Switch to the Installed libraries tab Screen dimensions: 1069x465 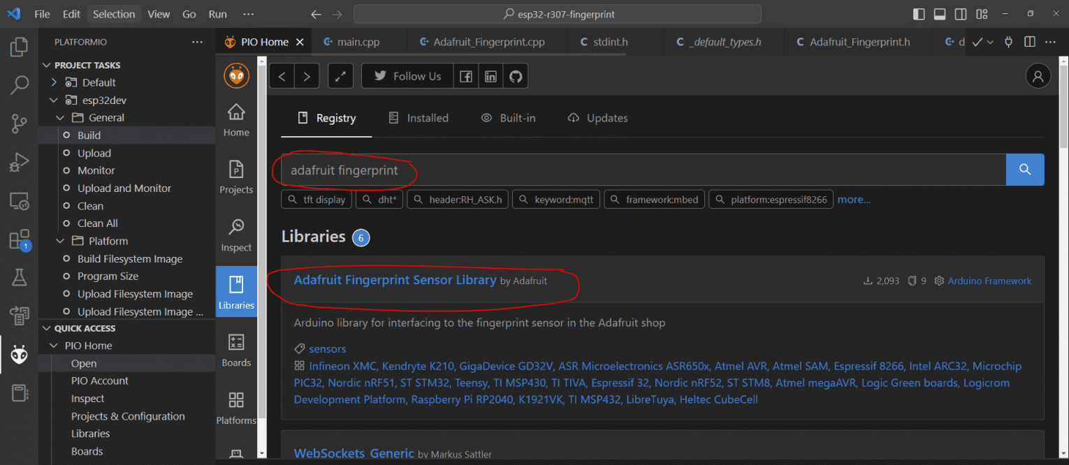click(x=419, y=118)
